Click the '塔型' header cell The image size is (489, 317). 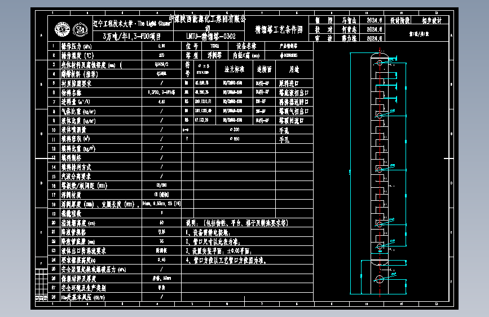192,55
